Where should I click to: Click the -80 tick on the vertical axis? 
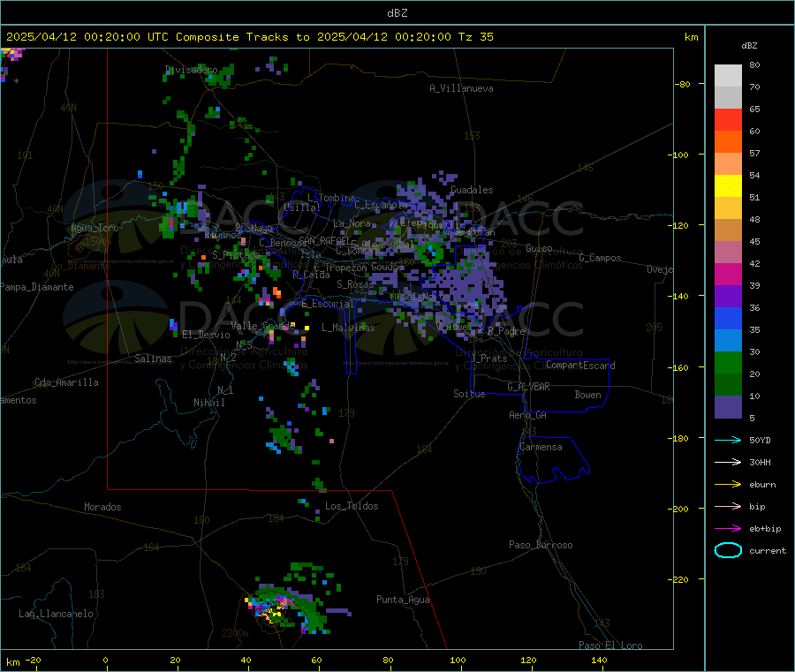pyautogui.click(x=683, y=84)
